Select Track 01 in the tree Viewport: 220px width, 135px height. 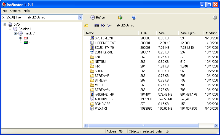[30, 33]
